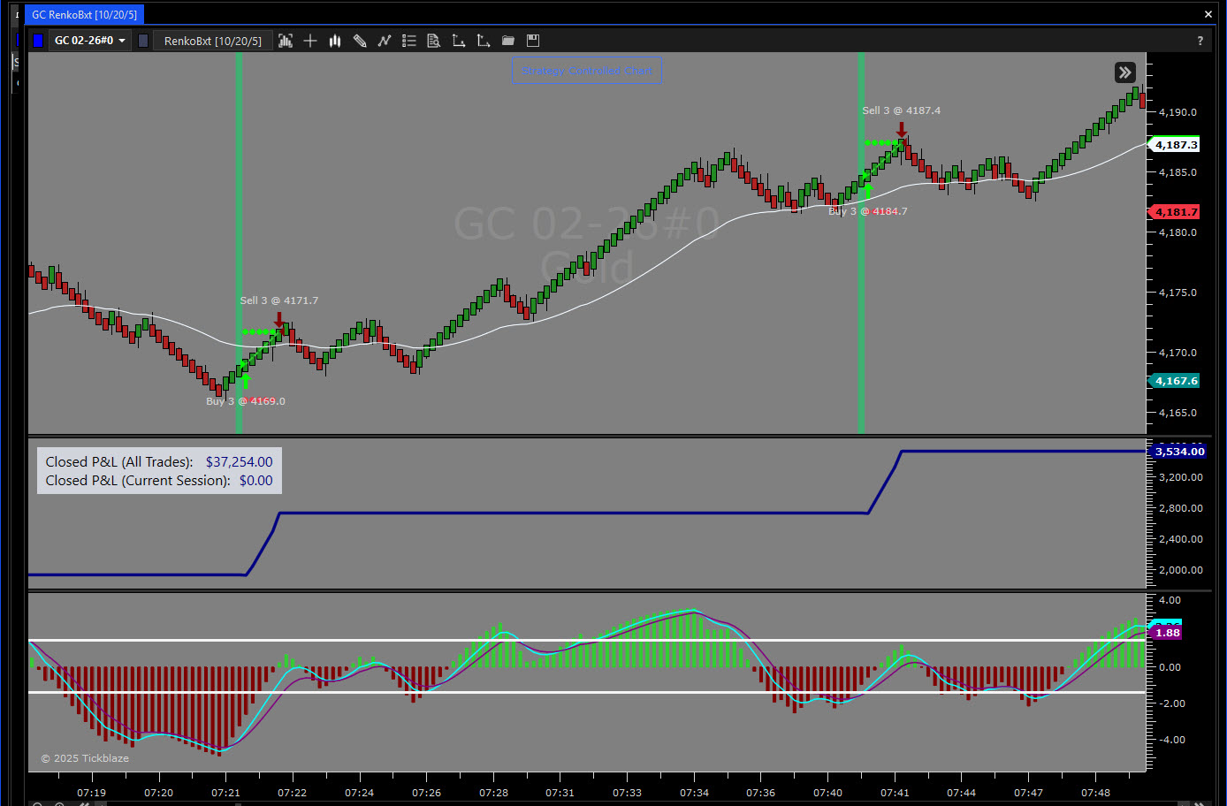
Task: Click the crosshair cursor tool icon
Action: (x=310, y=41)
